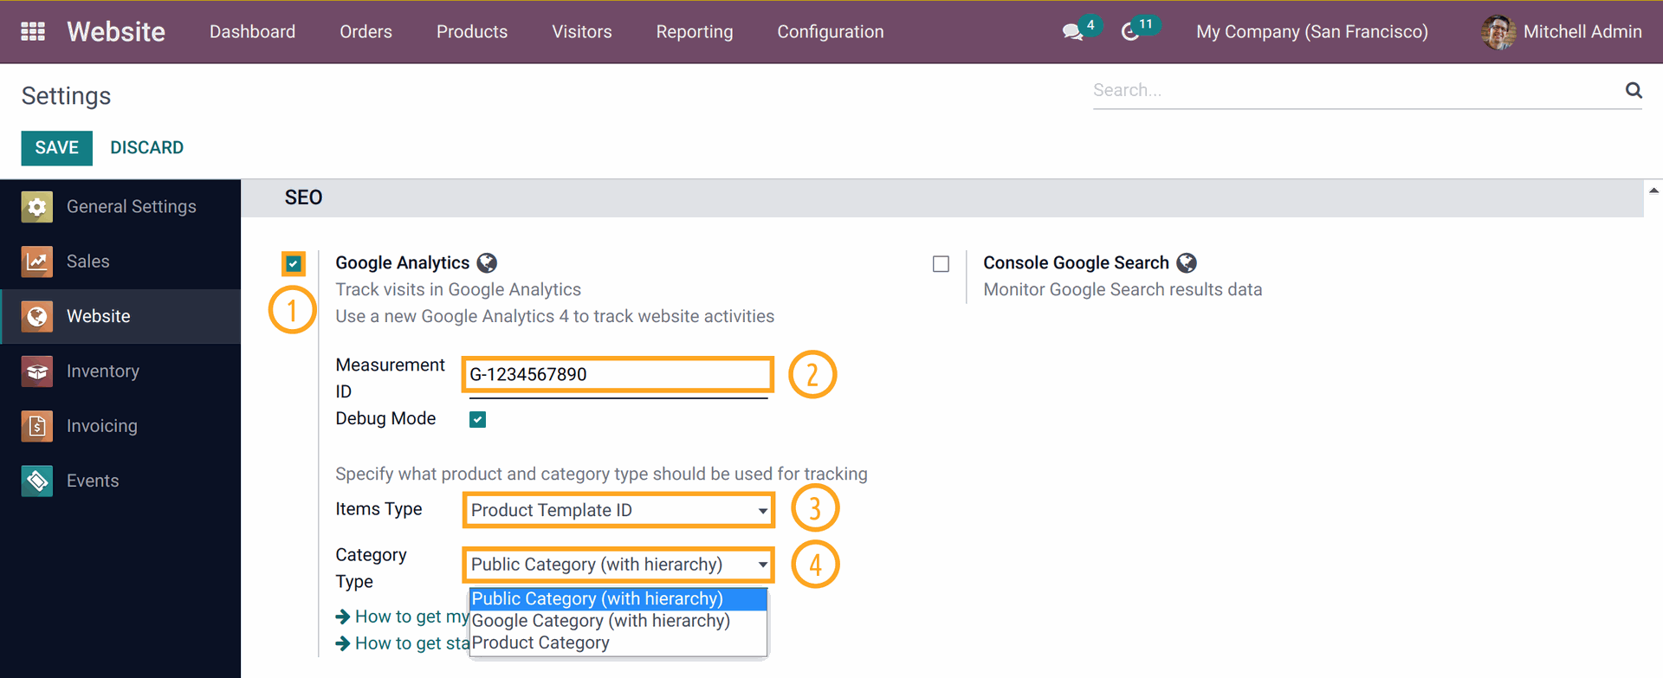Viewport: 1663px width, 678px height.
Task: Click globe icon beside Google Analytics
Action: coord(488,262)
